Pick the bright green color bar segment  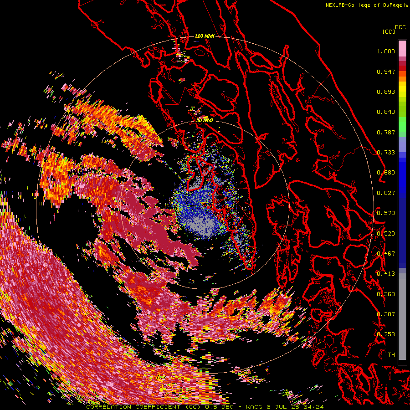point(402,124)
